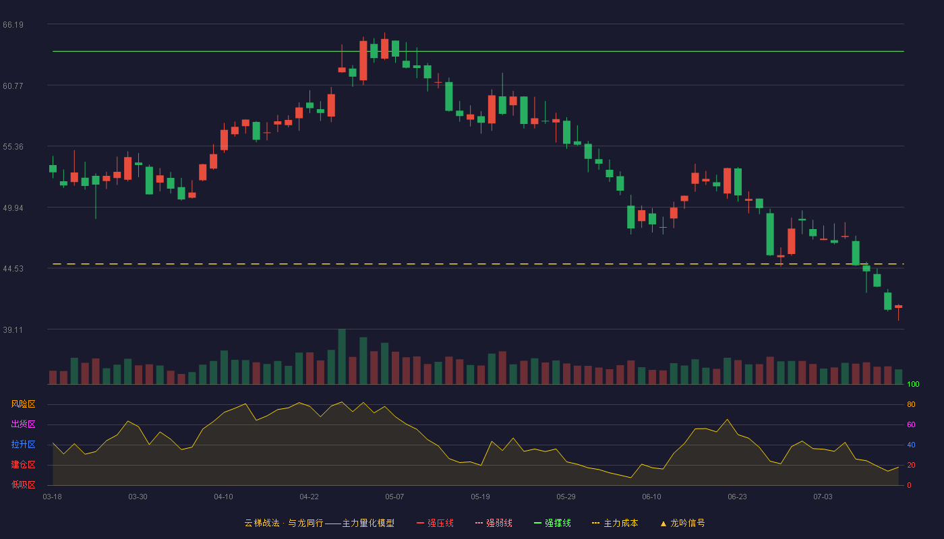Click the 03-18 date label
Screen dimensions: 944x539
pyautogui.click(x=52, y=497)
